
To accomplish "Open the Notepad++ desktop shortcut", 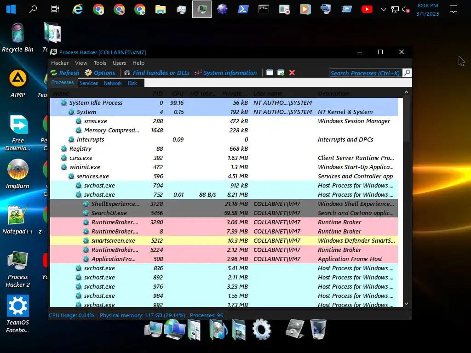I will click(18, 220).
